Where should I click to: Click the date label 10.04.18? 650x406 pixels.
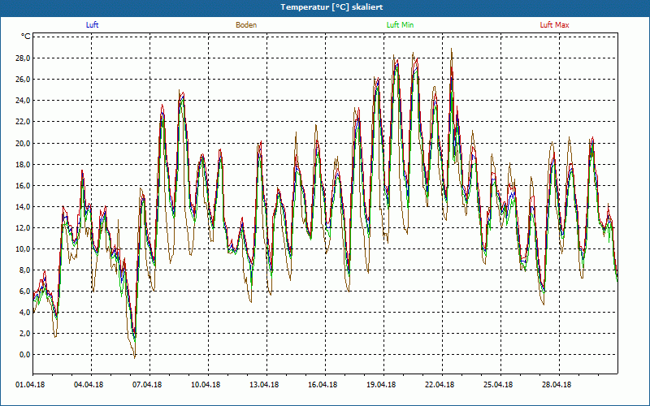206,385
